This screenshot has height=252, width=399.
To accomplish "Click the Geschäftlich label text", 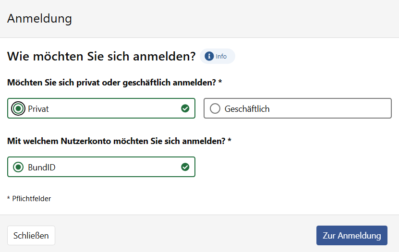I will 247,109.
